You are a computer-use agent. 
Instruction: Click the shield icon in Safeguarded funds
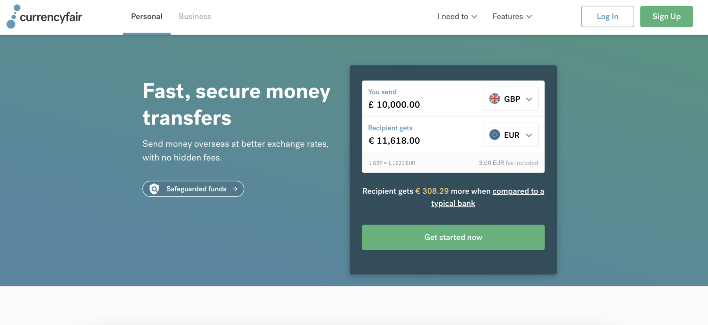coord(154,189)
